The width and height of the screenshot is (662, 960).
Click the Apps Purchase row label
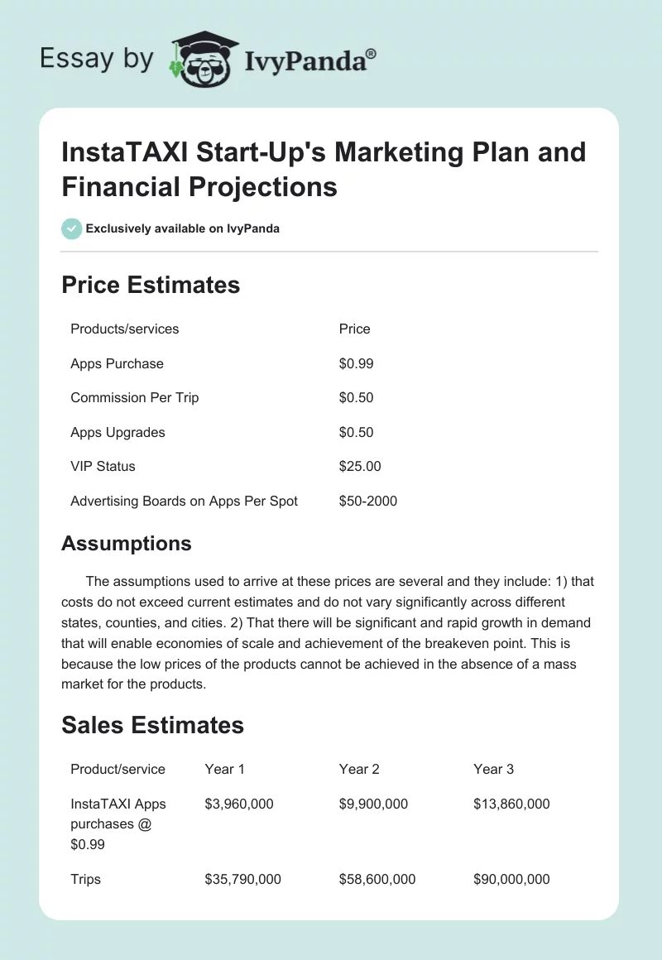[118, 363]
